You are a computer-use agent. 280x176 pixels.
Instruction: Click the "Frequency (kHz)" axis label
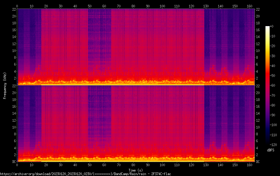tap(4, 85)
